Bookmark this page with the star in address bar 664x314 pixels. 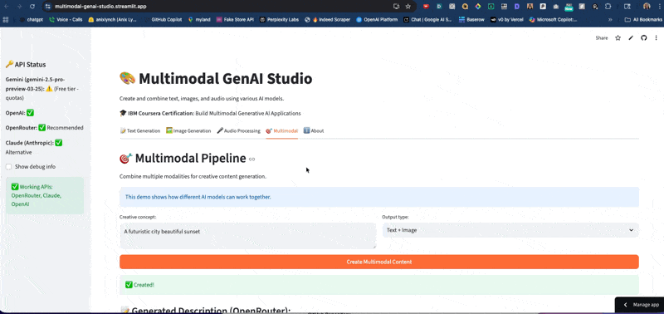click(x=408, y=7)
